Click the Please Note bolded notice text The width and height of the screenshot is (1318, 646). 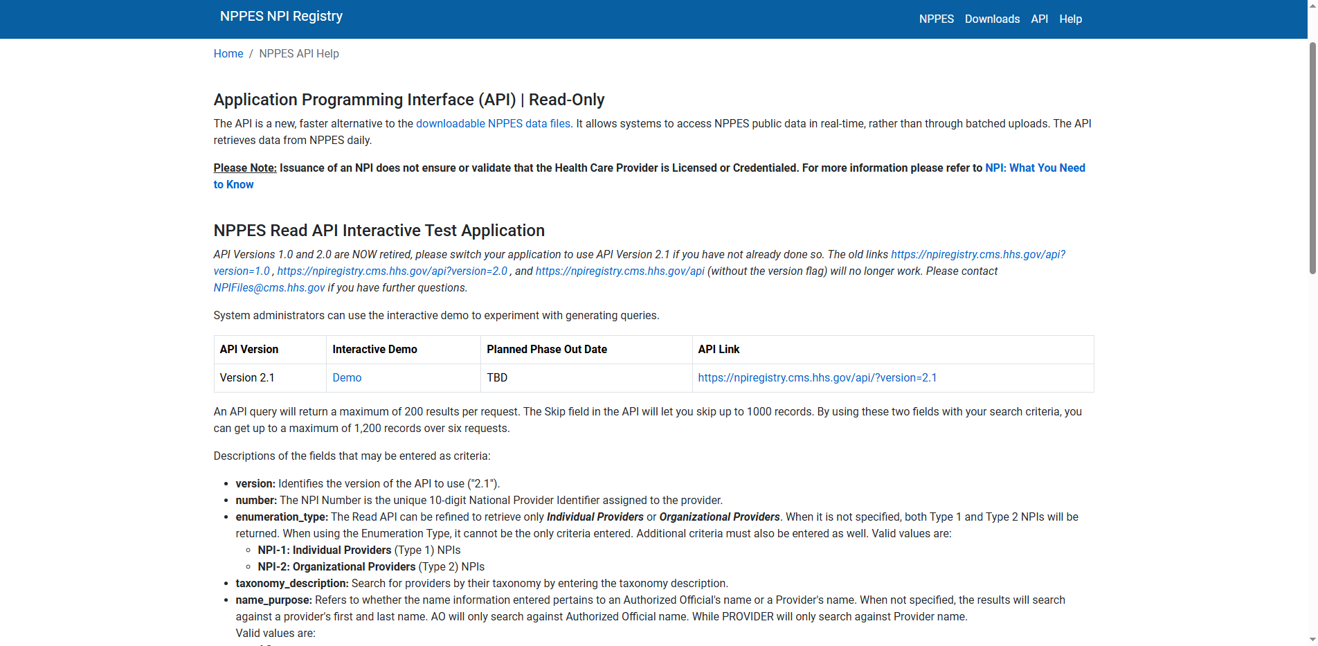[x=244, y=168]
